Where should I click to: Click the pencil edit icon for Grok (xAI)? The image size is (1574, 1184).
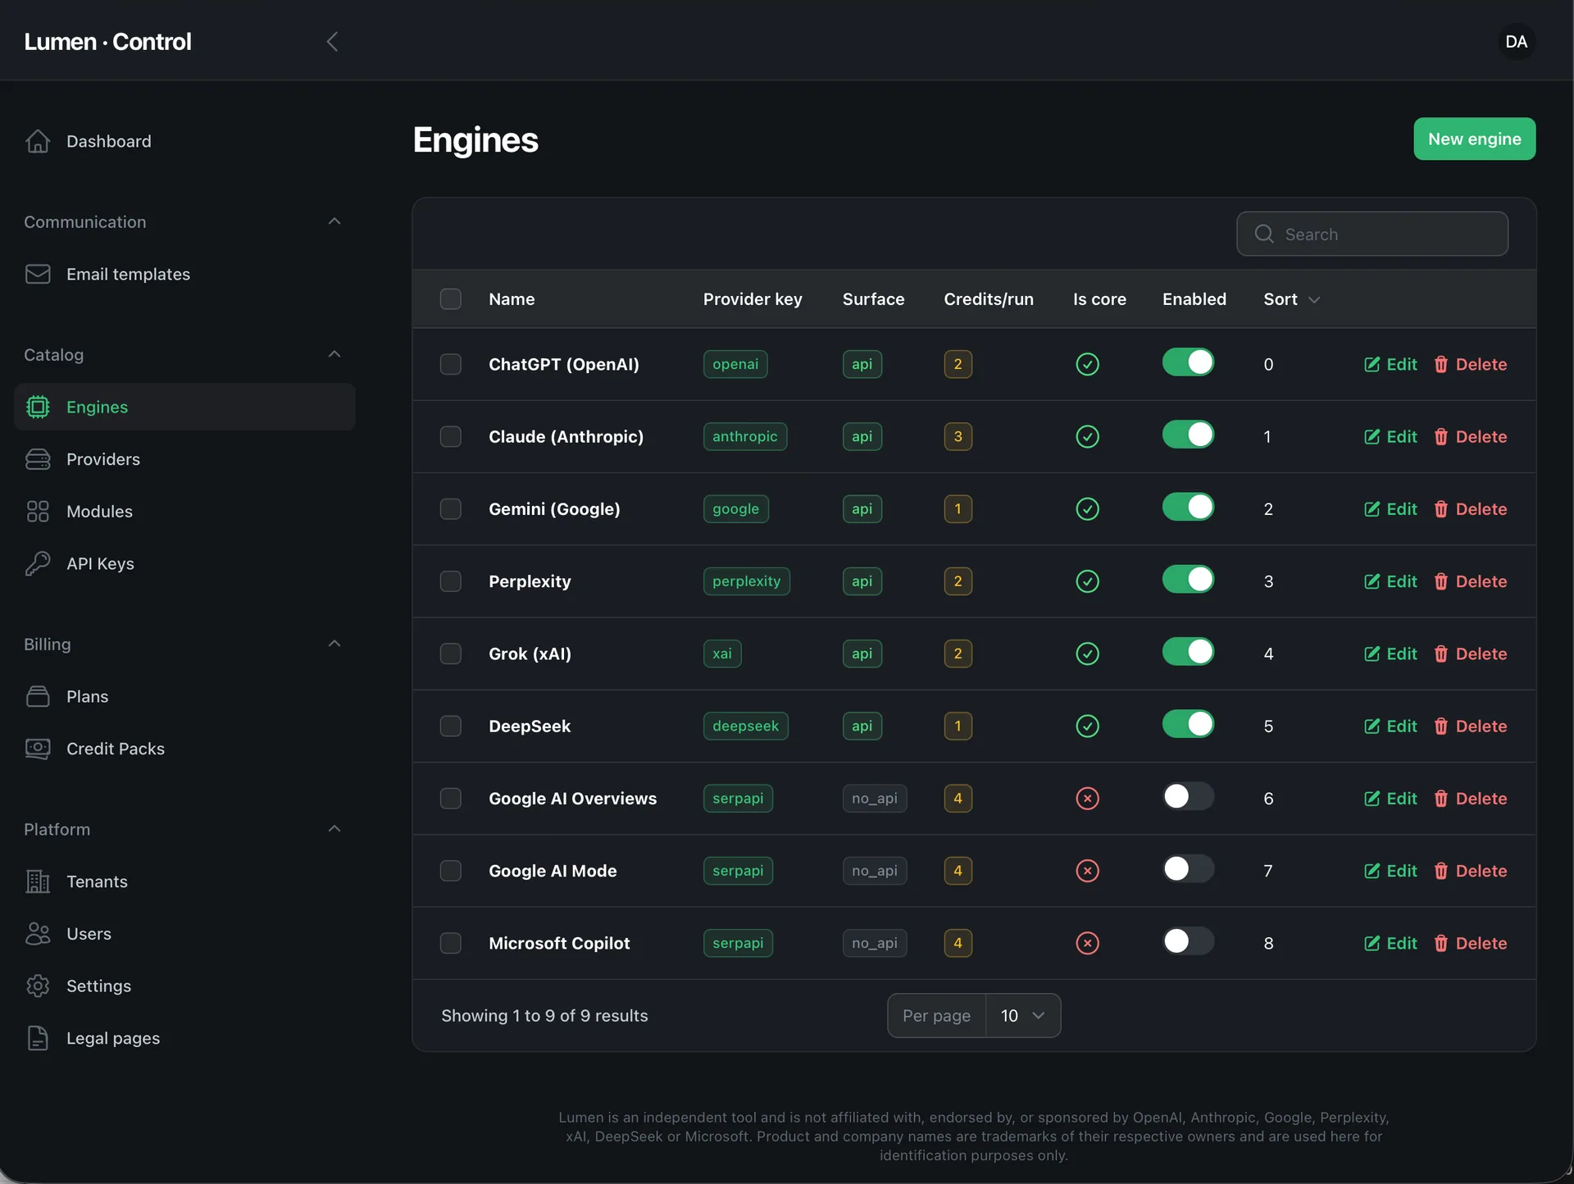[x=1372, y=653]
